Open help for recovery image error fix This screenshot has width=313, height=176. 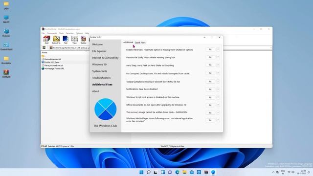click(218, 112)
